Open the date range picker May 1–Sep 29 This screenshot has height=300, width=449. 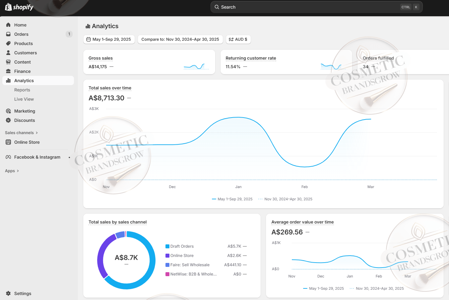(109, 39)
